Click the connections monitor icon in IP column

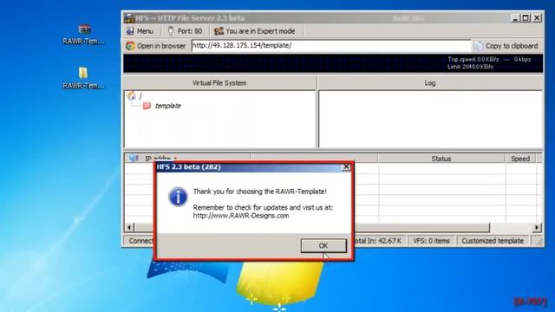coord(134,158)
